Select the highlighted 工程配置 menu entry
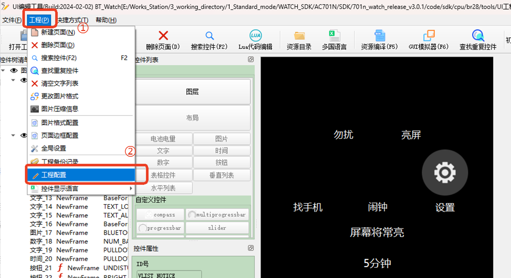This screenshot has height=278, width=511. [x=81, y=175]
